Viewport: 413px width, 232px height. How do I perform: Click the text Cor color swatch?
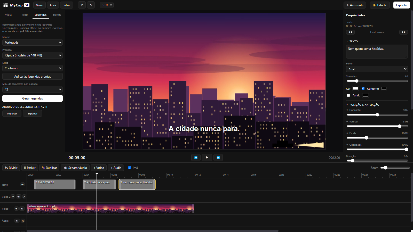[x=356, y=88]
